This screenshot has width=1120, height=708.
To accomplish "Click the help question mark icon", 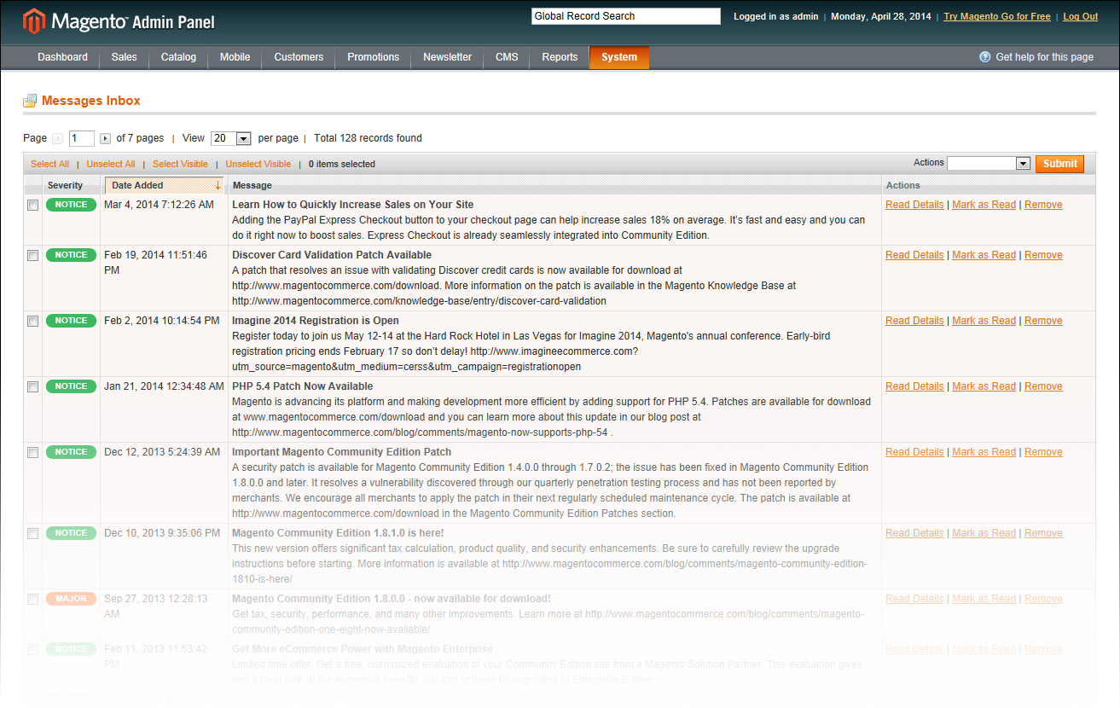I will 985,57.
